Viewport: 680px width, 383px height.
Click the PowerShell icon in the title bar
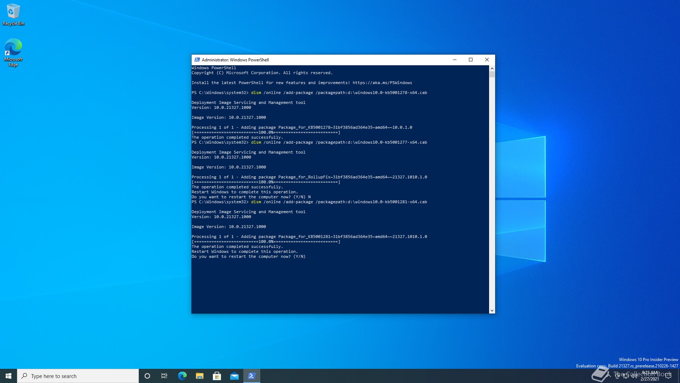[x=197, y=60]
